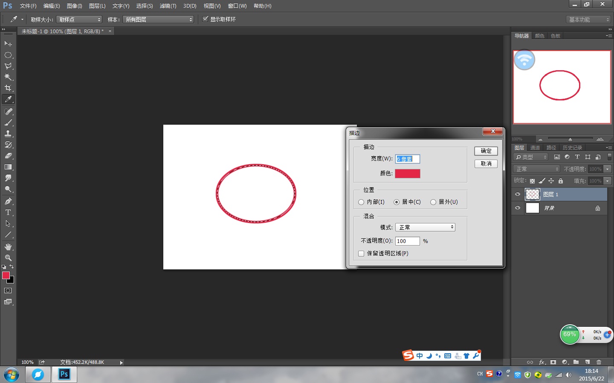Image resolution: width=614 pixels, height=383 pixels.
Task: Click the navigator zoom slider handle
Action: click(570, 139)
